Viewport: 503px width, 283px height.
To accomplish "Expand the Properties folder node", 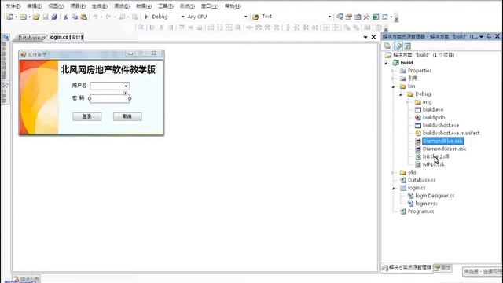I will point(393,71).
